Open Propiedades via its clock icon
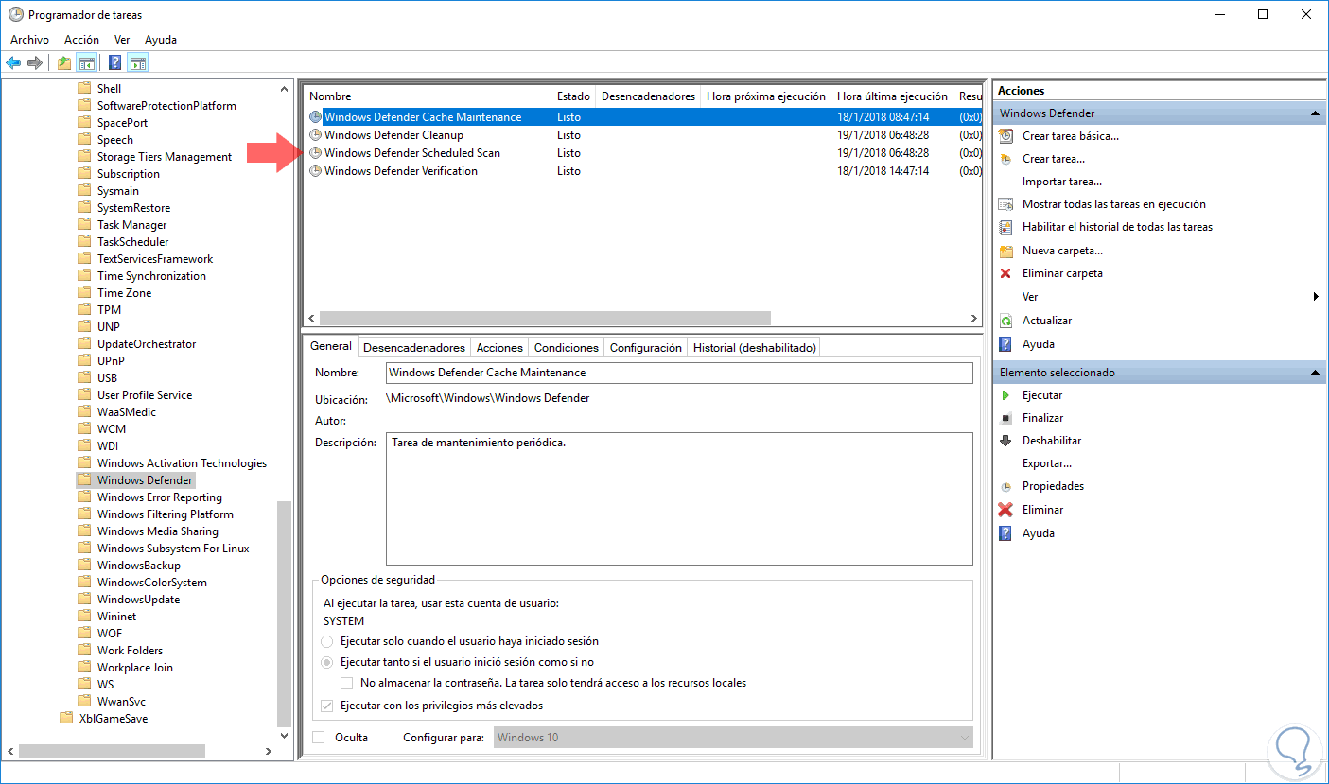The width and height of the screenshot is (1329, 784). pyautogui.click(x=1005, y=487)
